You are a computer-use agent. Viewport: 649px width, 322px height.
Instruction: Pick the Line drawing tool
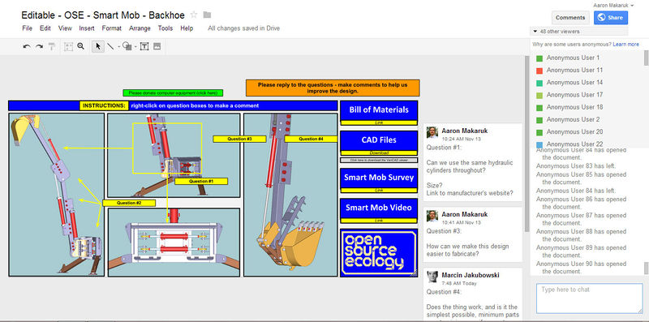110,46
